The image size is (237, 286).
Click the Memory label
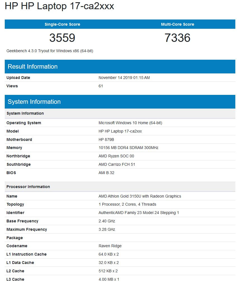coord(14,148)
